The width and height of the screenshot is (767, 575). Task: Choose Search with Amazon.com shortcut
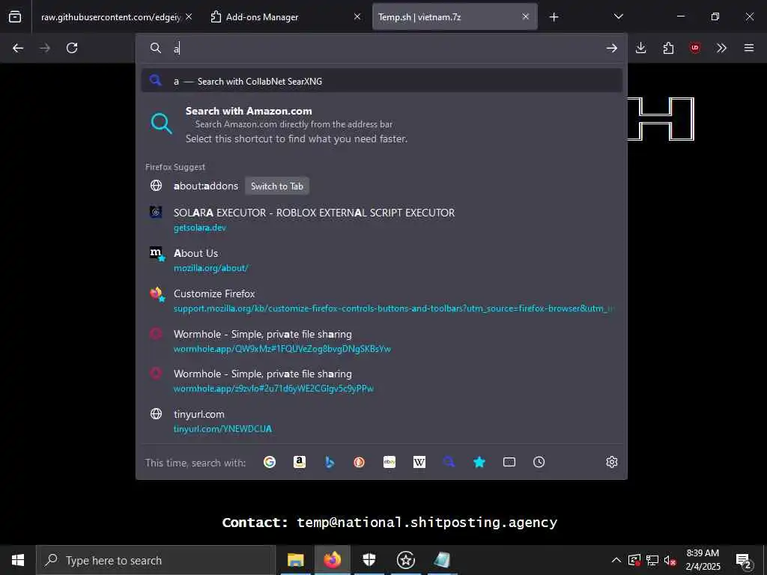[x=381, y=124]
